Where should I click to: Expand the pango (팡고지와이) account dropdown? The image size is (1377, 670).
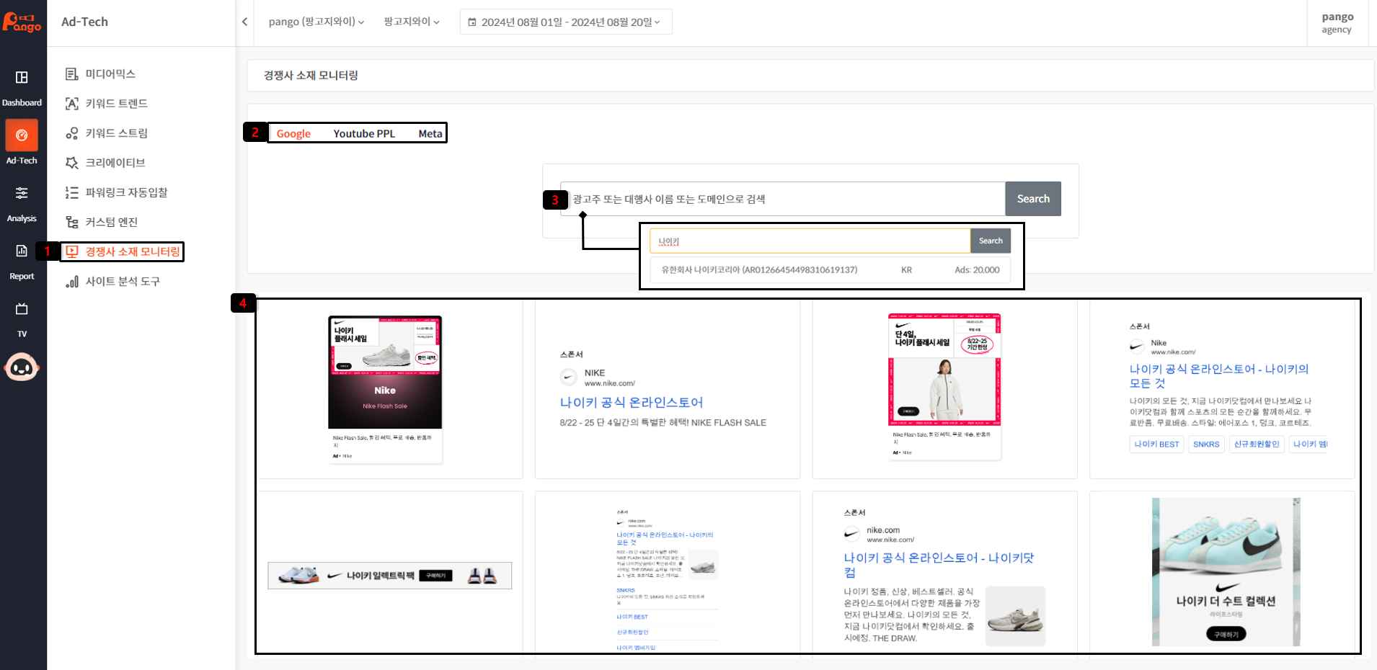[316, 22]
